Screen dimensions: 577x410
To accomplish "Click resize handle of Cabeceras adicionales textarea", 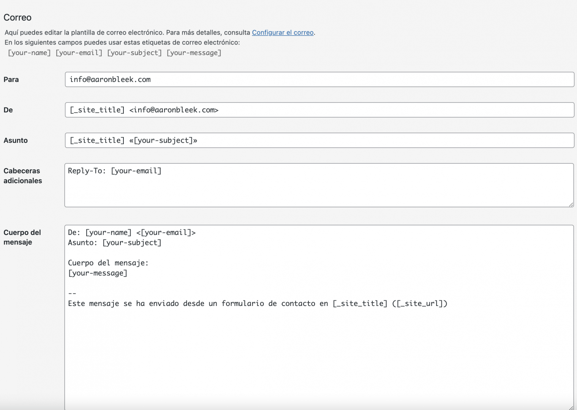I will point(571,204).
